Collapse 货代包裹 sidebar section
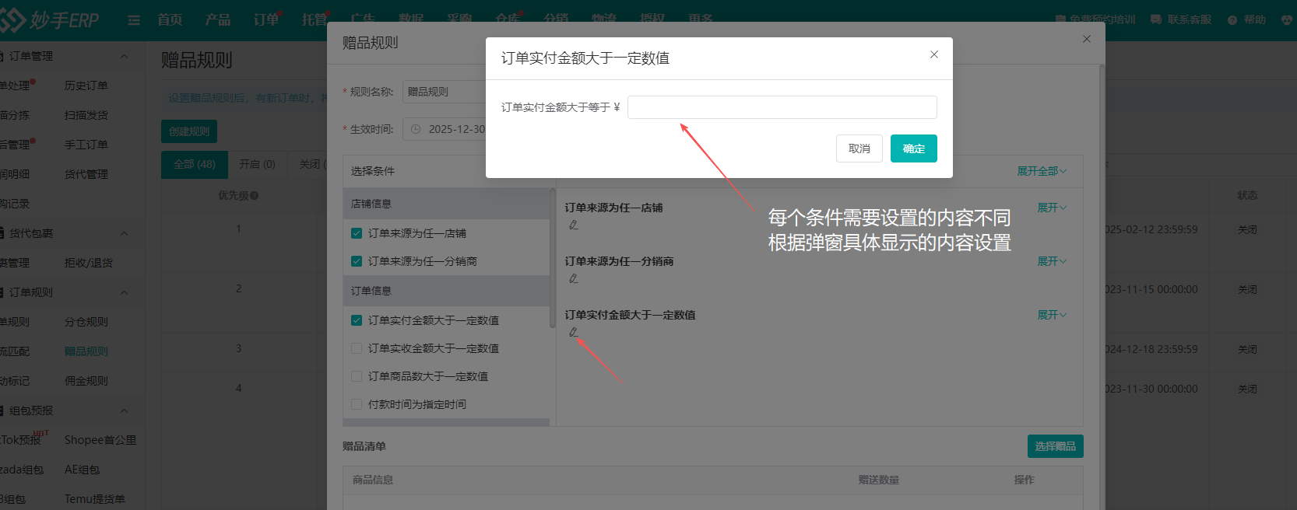The height and width of the screenshot is (510, 1297). coord(125,233)
